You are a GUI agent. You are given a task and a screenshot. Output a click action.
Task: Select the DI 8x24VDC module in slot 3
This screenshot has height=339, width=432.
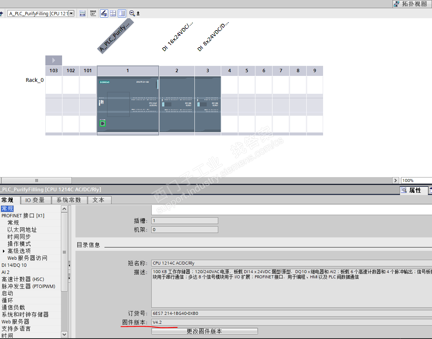[208, 104]
